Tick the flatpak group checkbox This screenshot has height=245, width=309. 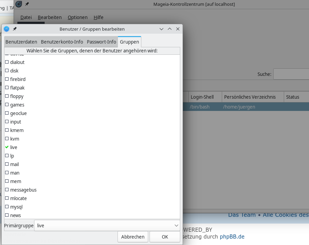(x=7, y=88)
